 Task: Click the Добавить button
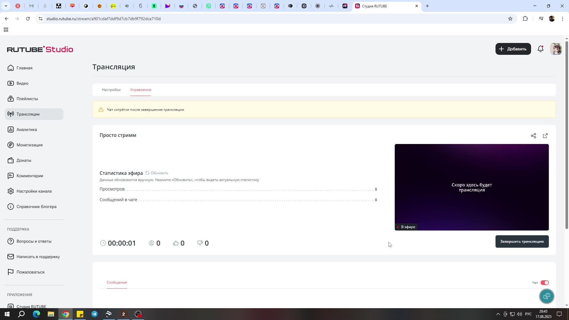point(513,49)
